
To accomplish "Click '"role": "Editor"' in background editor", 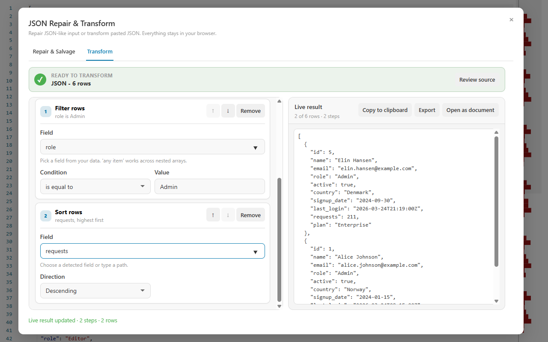I will (66, 339).
